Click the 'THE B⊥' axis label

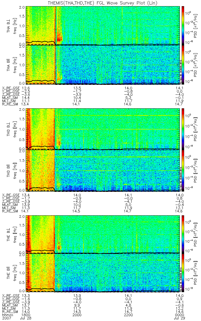pos(9,234)
